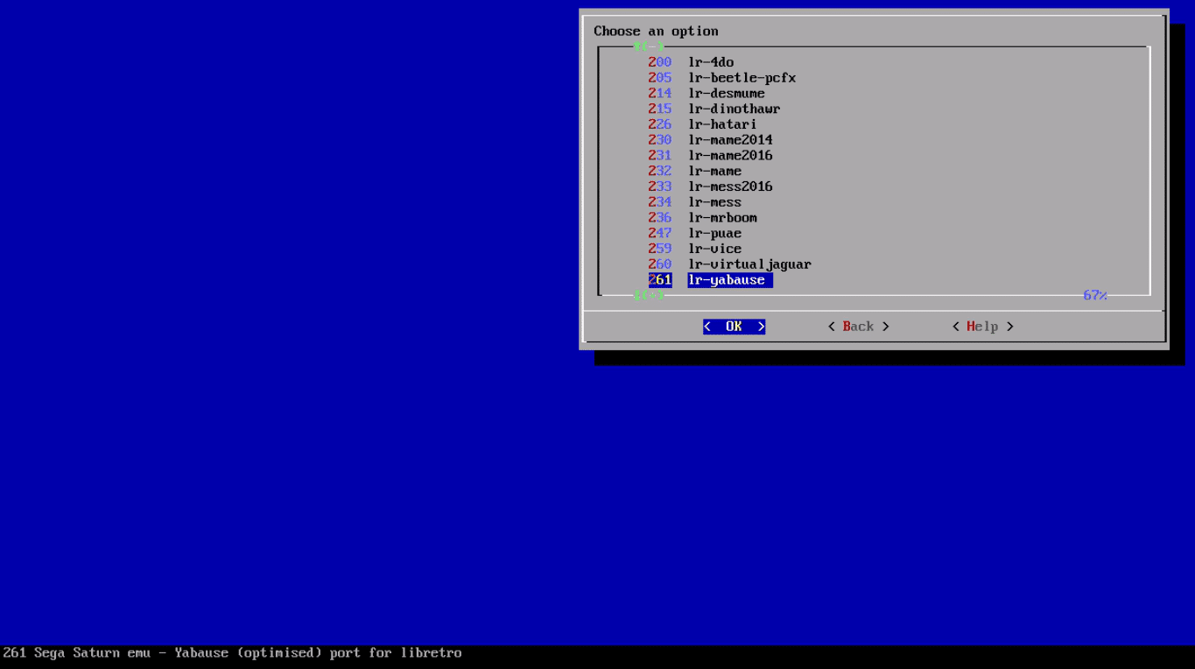Click the green scroll-down indicator below list
This screenshot has width=1195, height=669.
click(x=649, y=296)
